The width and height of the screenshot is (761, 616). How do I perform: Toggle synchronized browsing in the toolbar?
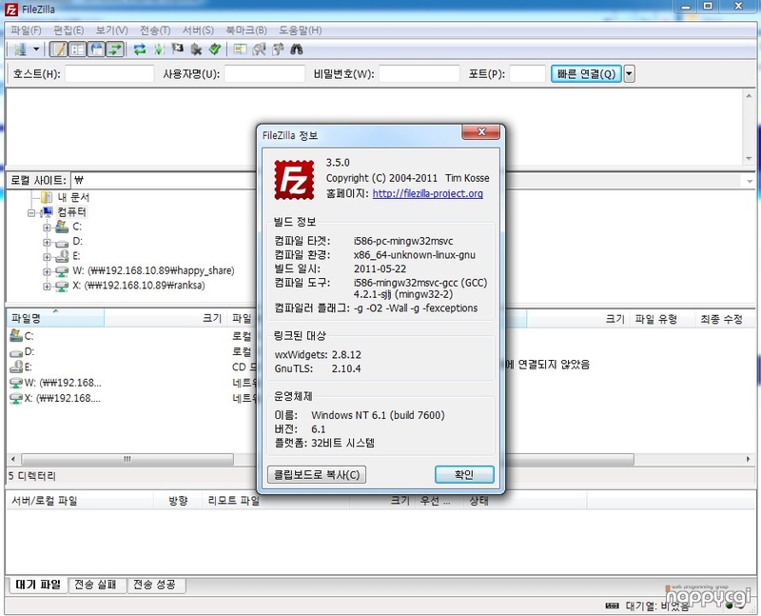278,50
